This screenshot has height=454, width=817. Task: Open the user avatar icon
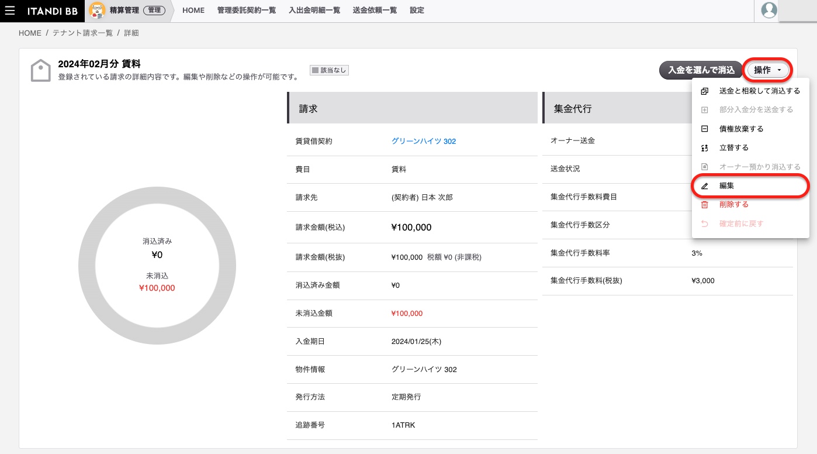(x=770, y=10)
